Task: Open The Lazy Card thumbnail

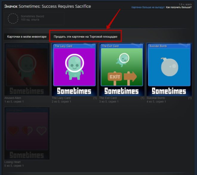Action: [x=74, y=69]
